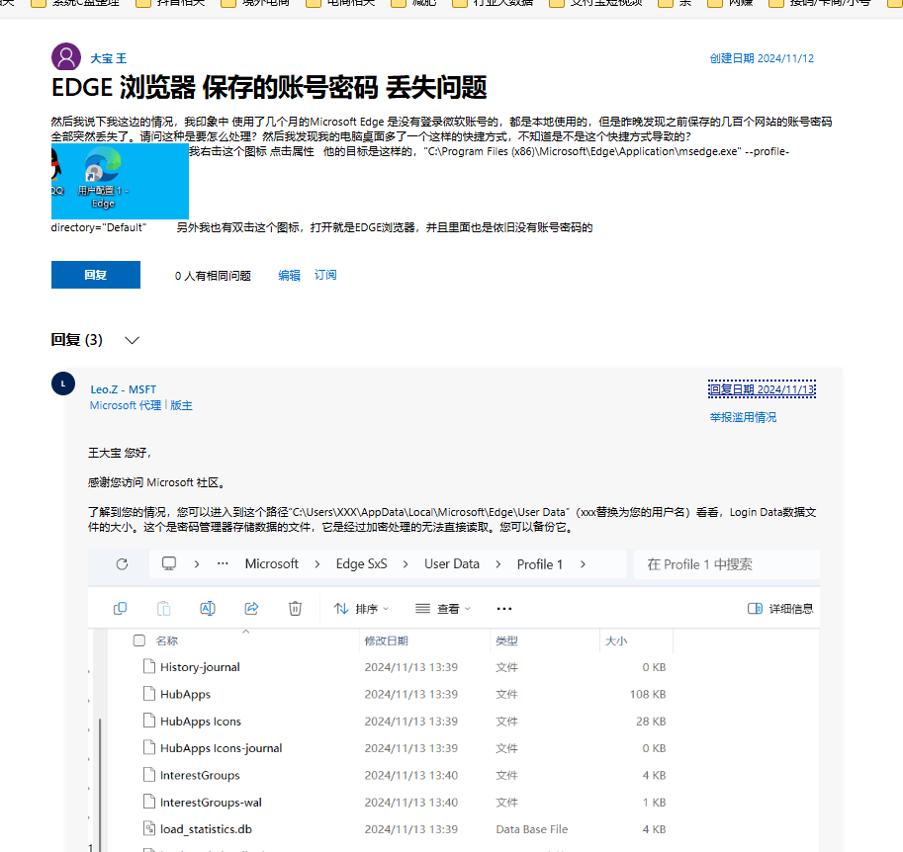Click the 版主 label link
903x852 pixels.
tap(181, 405)
